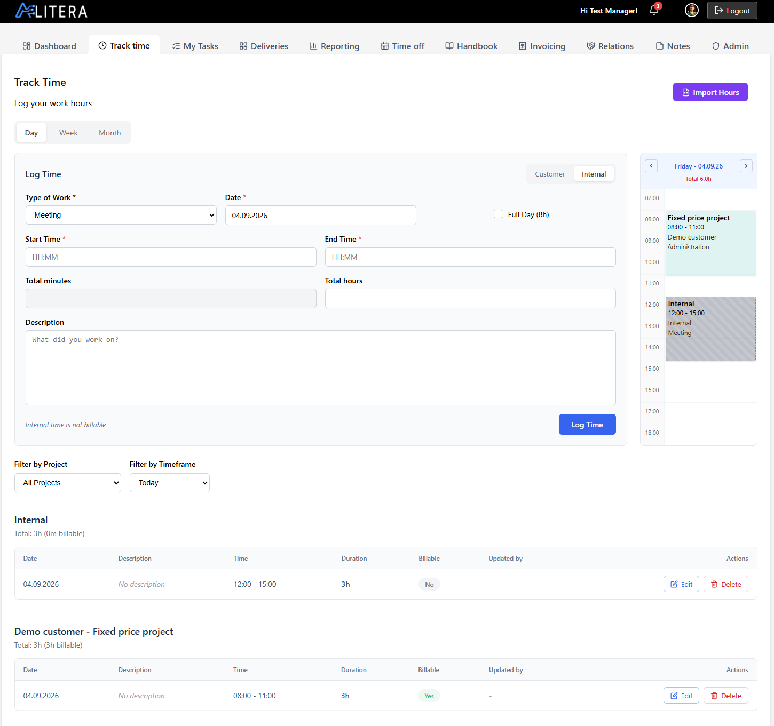This screenshot has width=774, height=726.
Task: Select the Fixed price project calendar block
Action: [710, 243]
